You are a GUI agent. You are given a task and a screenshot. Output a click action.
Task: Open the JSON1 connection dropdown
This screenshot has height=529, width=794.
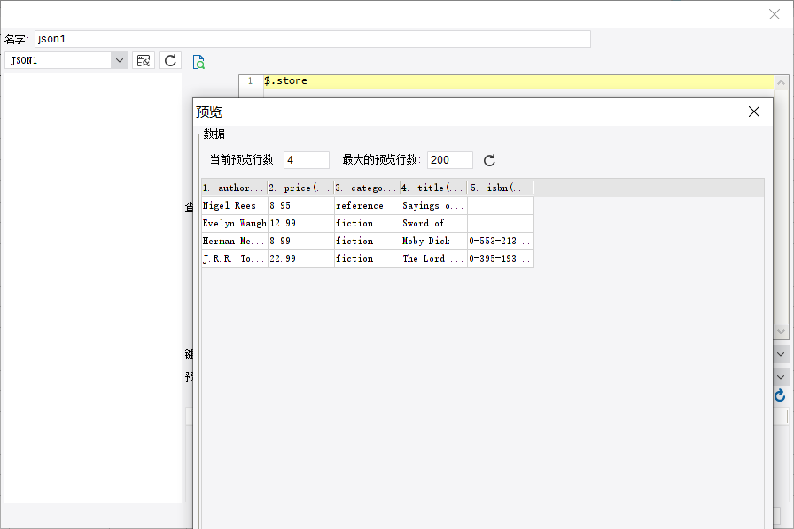tap(120, 60)
